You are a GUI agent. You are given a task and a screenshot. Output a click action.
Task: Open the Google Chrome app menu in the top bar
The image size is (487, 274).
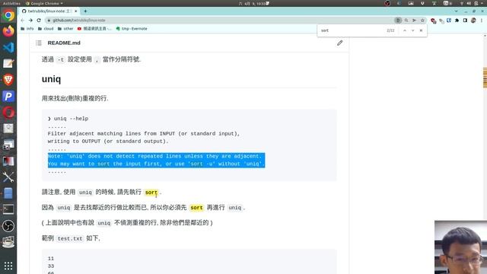click(44, 3)
